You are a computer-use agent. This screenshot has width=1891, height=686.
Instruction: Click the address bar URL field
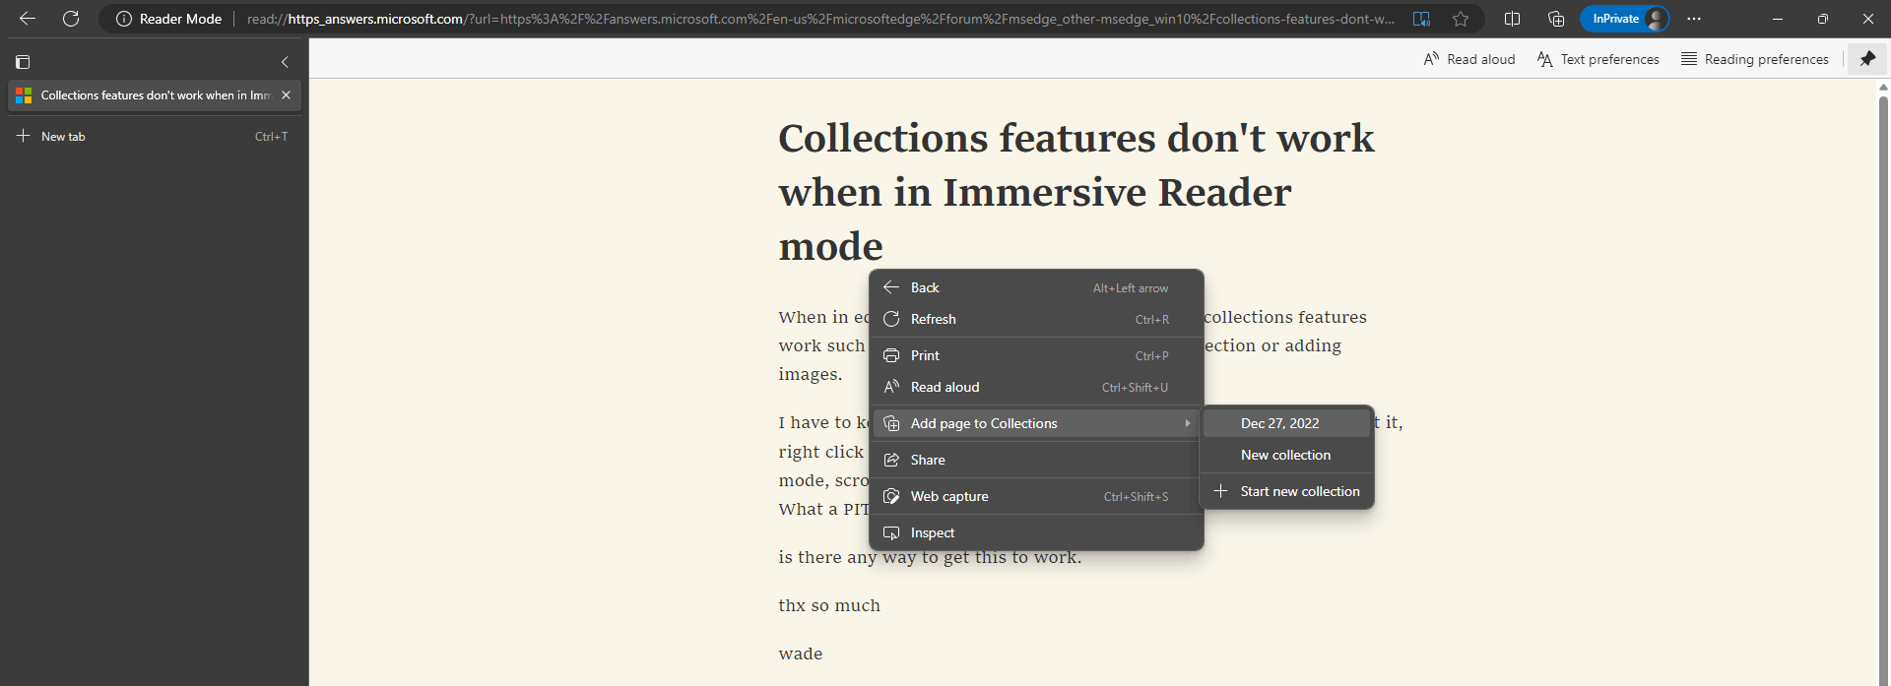(x=819, y=19)
